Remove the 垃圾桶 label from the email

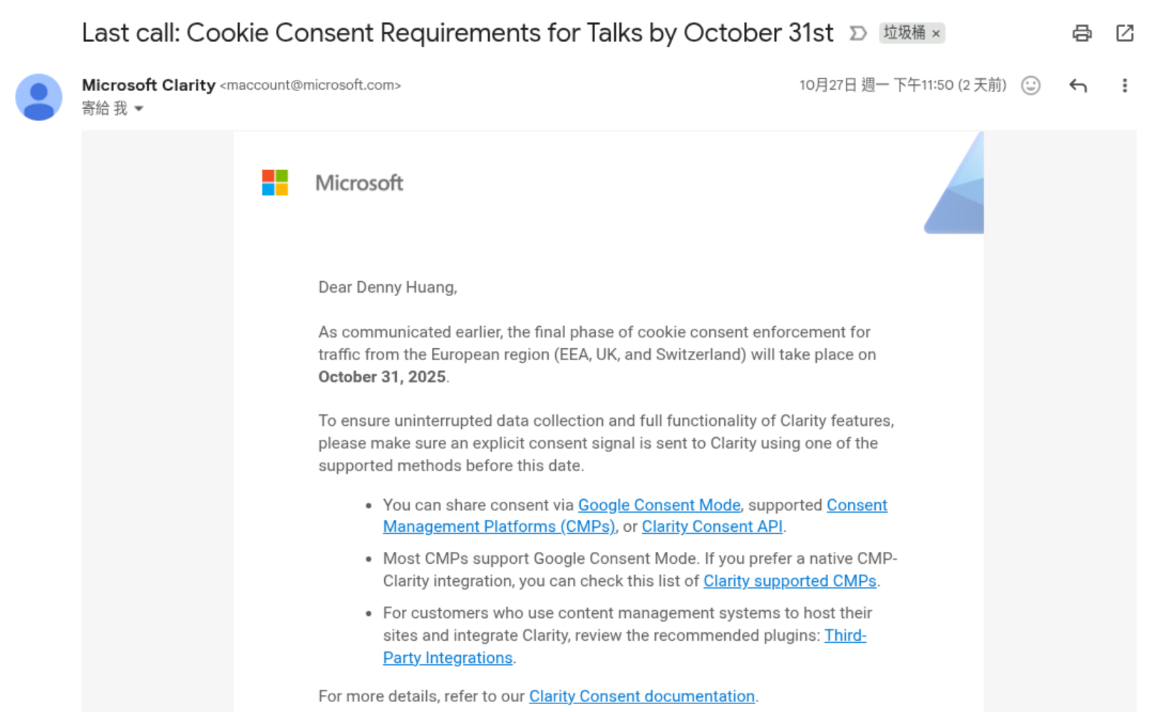coord(936,33)
